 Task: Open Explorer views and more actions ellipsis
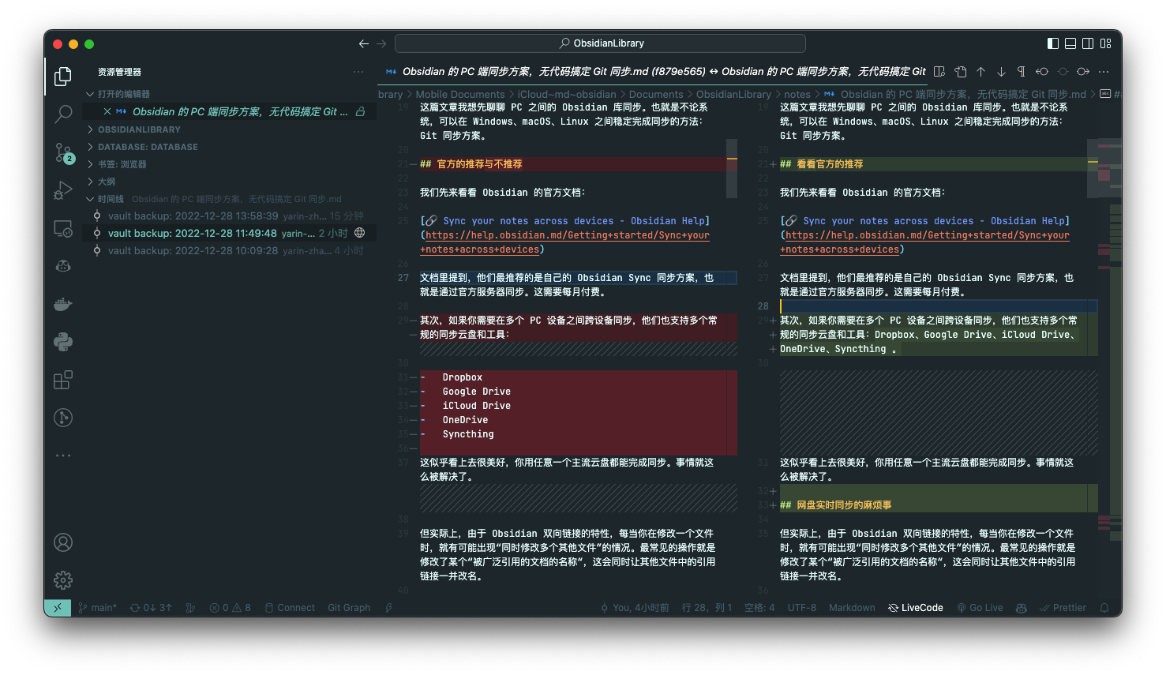click(x=358, y=72)
